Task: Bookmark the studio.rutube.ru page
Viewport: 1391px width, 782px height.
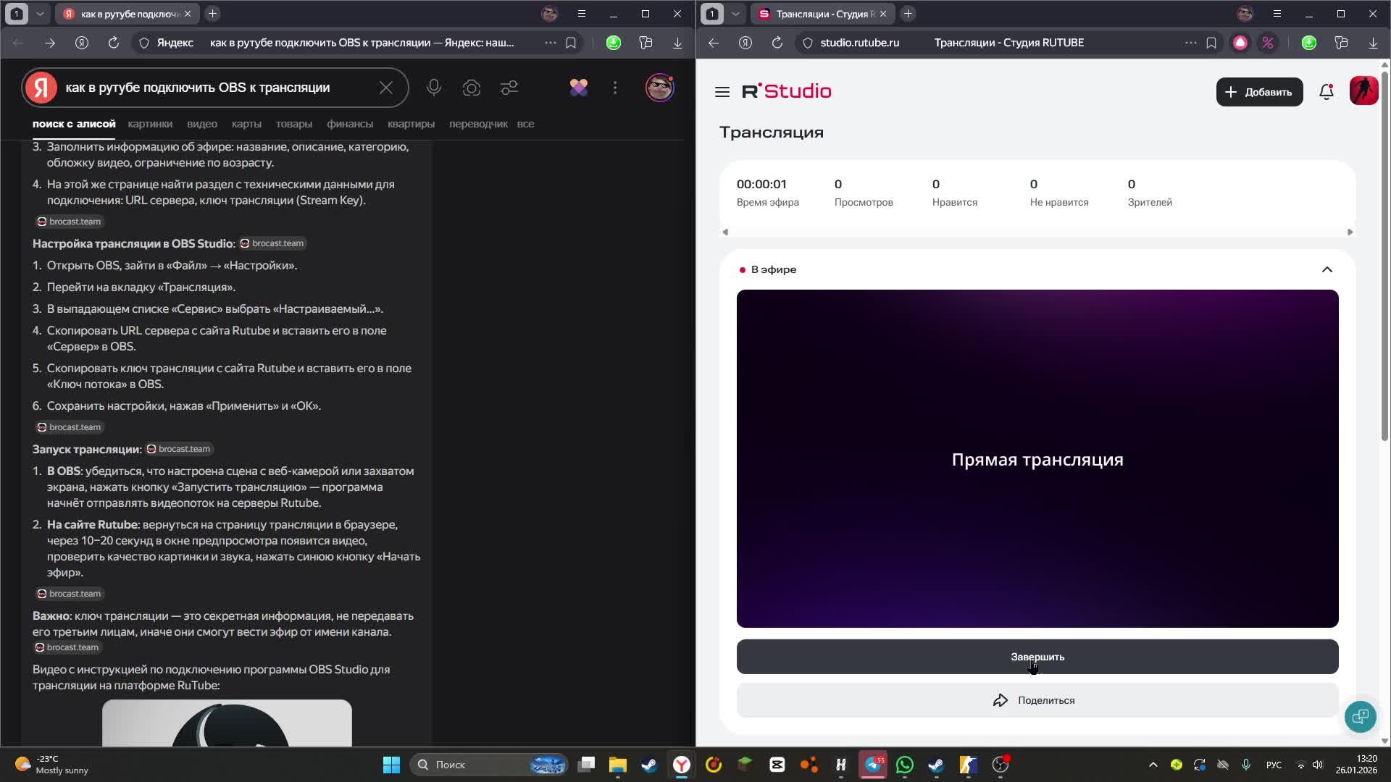Action: coord(1211,43)
